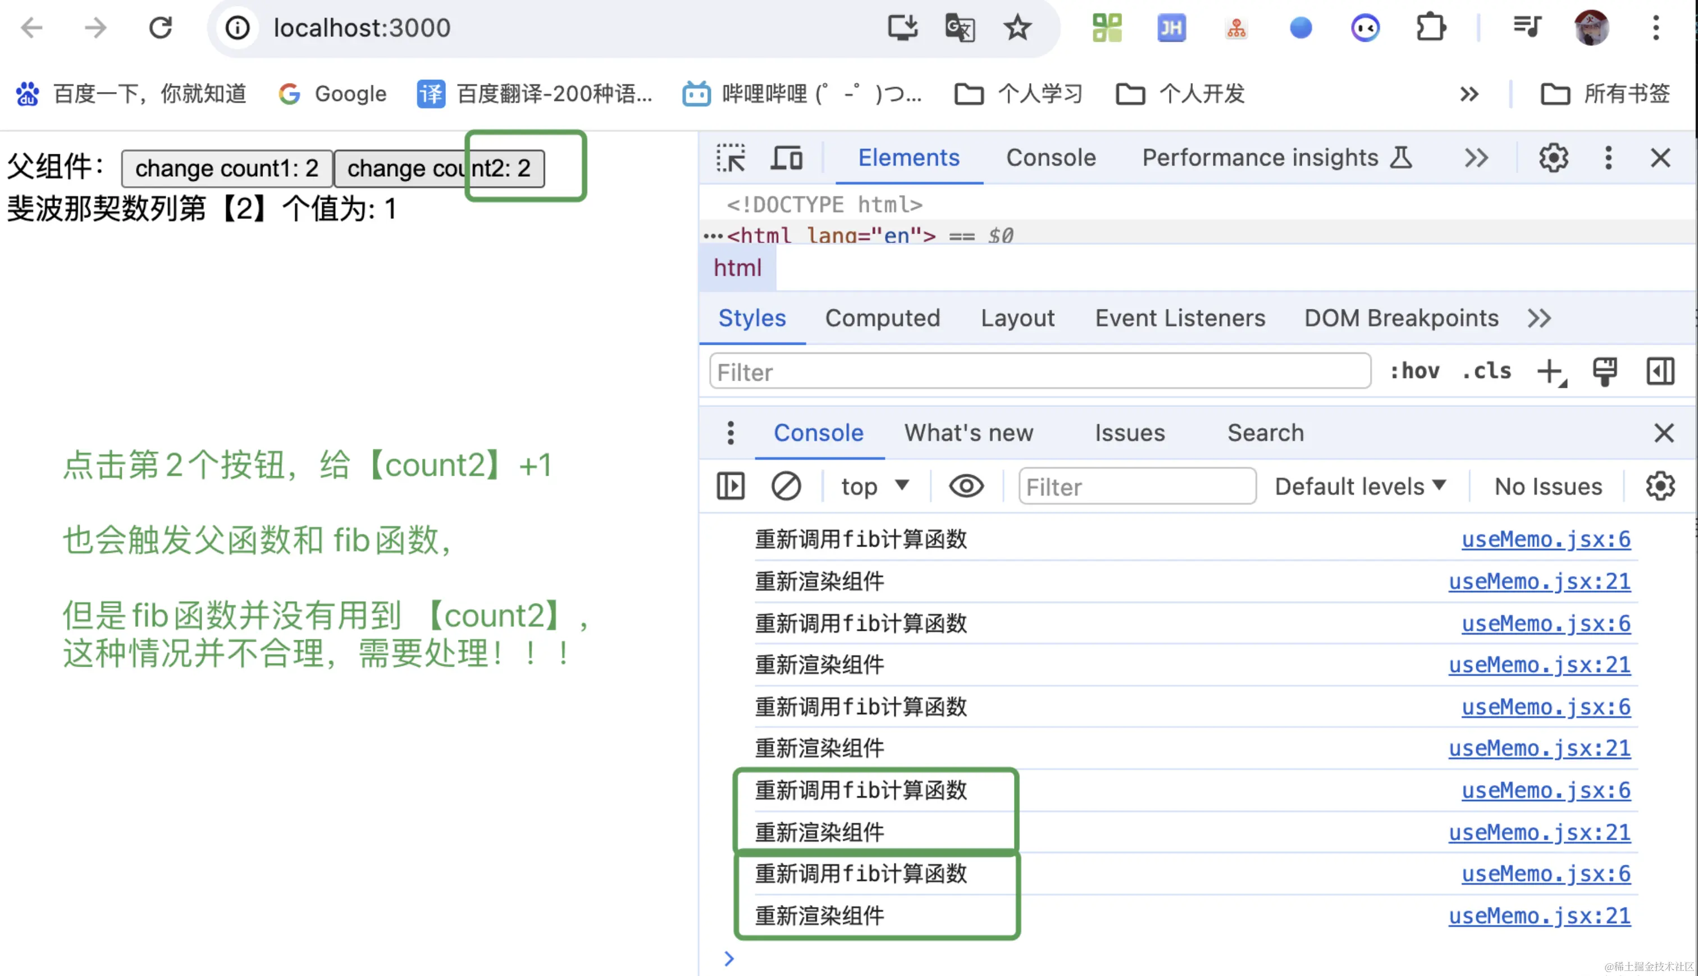Click the Styles Filter input field
The image size is (1698, 976).
pyautogui.click(x=1039, y=372)
